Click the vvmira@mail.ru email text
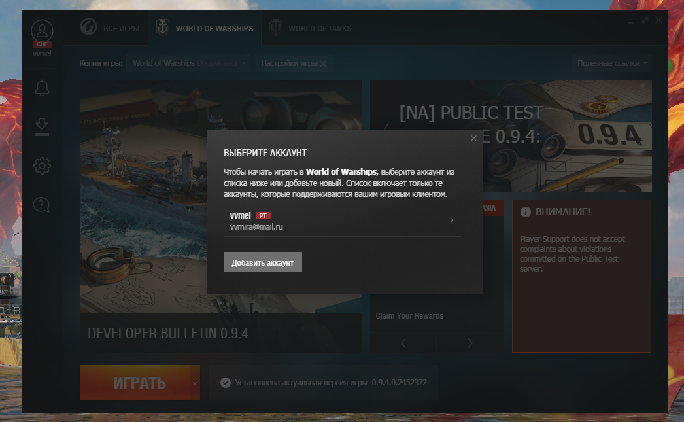 click(x=256, y=227)
